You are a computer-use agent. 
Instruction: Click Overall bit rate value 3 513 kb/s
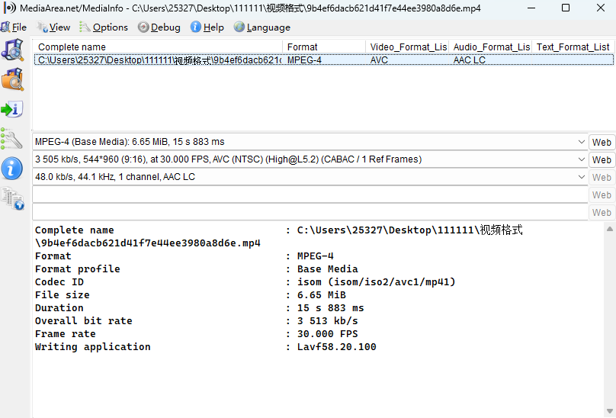(327, 321)
